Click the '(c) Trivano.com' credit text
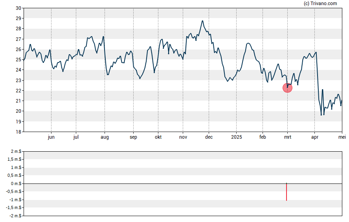This screenshot has height=222, width=349. [x=320, y=3]
